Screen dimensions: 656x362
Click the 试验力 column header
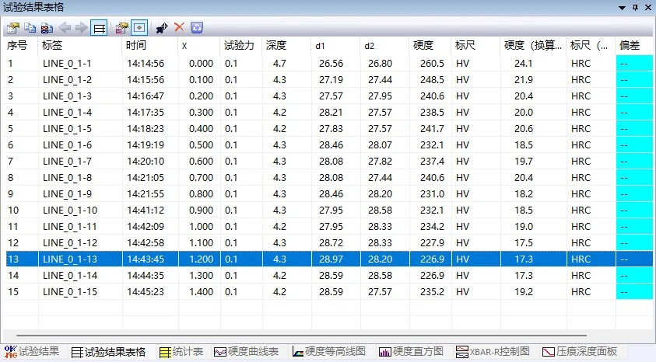pos(241,46)
